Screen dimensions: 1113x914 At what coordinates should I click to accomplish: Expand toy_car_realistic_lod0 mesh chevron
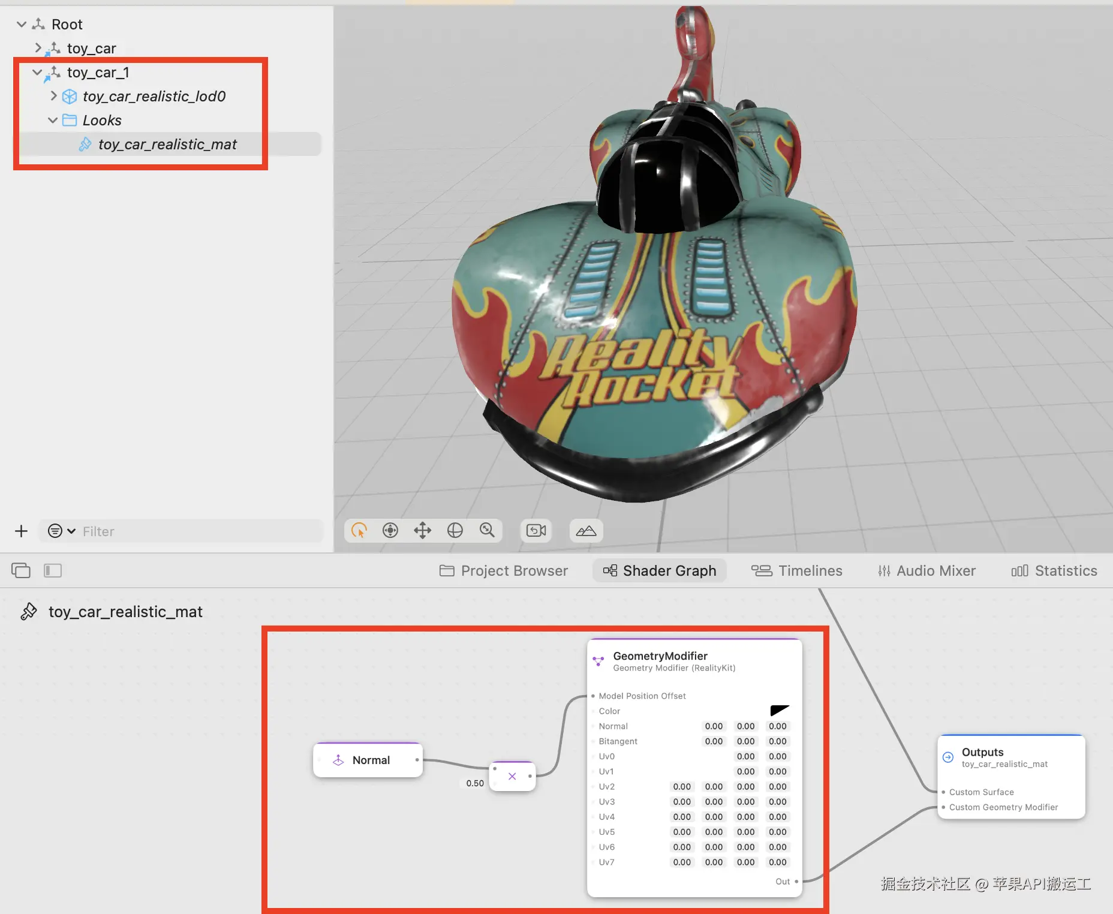pyautogui.click(x=53, y=96)
